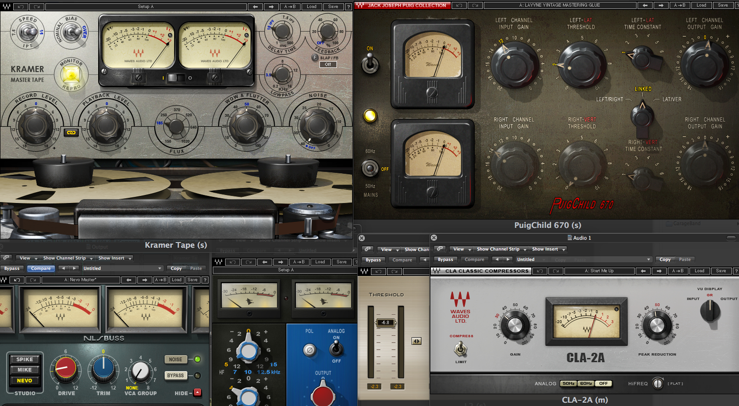739x406 pixels.
Task: Open the Untitled preset dropdown in CLA-2A window
Action: (583, 260)
